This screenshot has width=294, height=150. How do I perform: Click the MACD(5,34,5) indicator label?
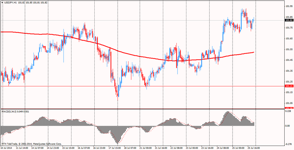tap(9, 112)
